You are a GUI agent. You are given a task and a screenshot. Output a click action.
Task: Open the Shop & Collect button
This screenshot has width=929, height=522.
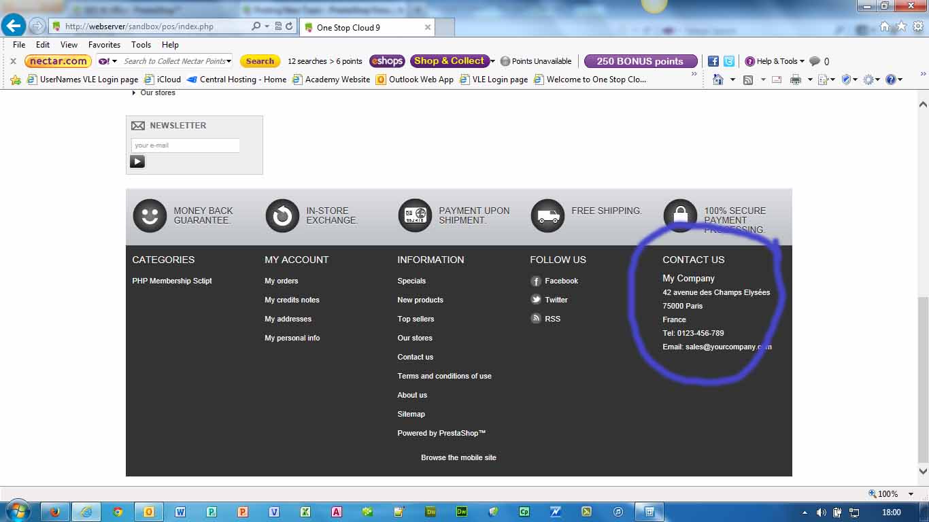pyautogui.click(x=450, y=61)
